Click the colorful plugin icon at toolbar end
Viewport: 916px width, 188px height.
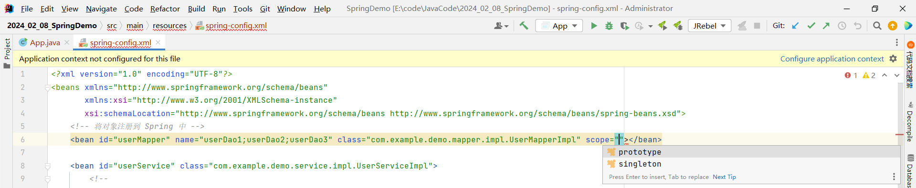(x=908, y=26)
